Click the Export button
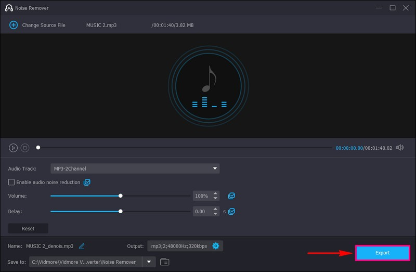The image size is (416, 272). 382,253
